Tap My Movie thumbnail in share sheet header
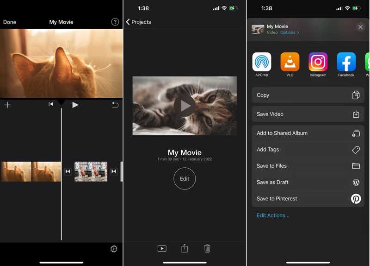The image size is (370, 266). 258,29
